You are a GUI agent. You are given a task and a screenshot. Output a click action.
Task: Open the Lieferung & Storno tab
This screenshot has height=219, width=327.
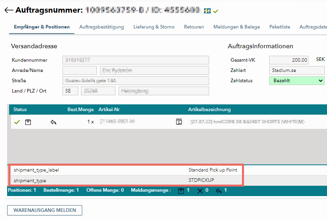(x=154, y=27)
